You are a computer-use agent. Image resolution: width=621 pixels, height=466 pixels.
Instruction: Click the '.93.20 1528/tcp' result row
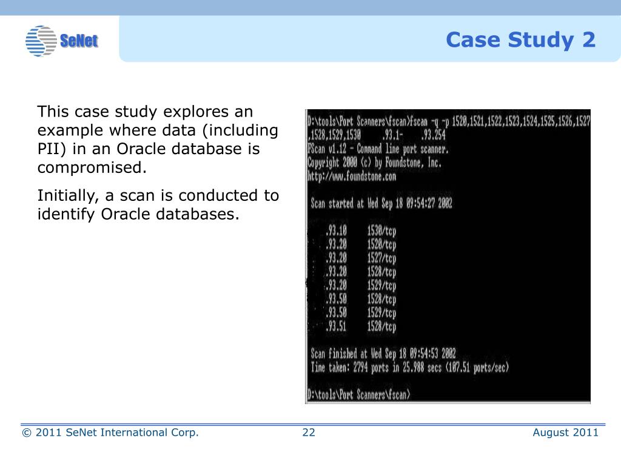361,271
